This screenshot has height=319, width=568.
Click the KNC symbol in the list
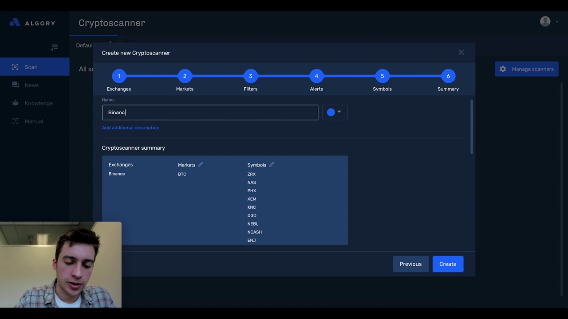(x=252, y=207)
